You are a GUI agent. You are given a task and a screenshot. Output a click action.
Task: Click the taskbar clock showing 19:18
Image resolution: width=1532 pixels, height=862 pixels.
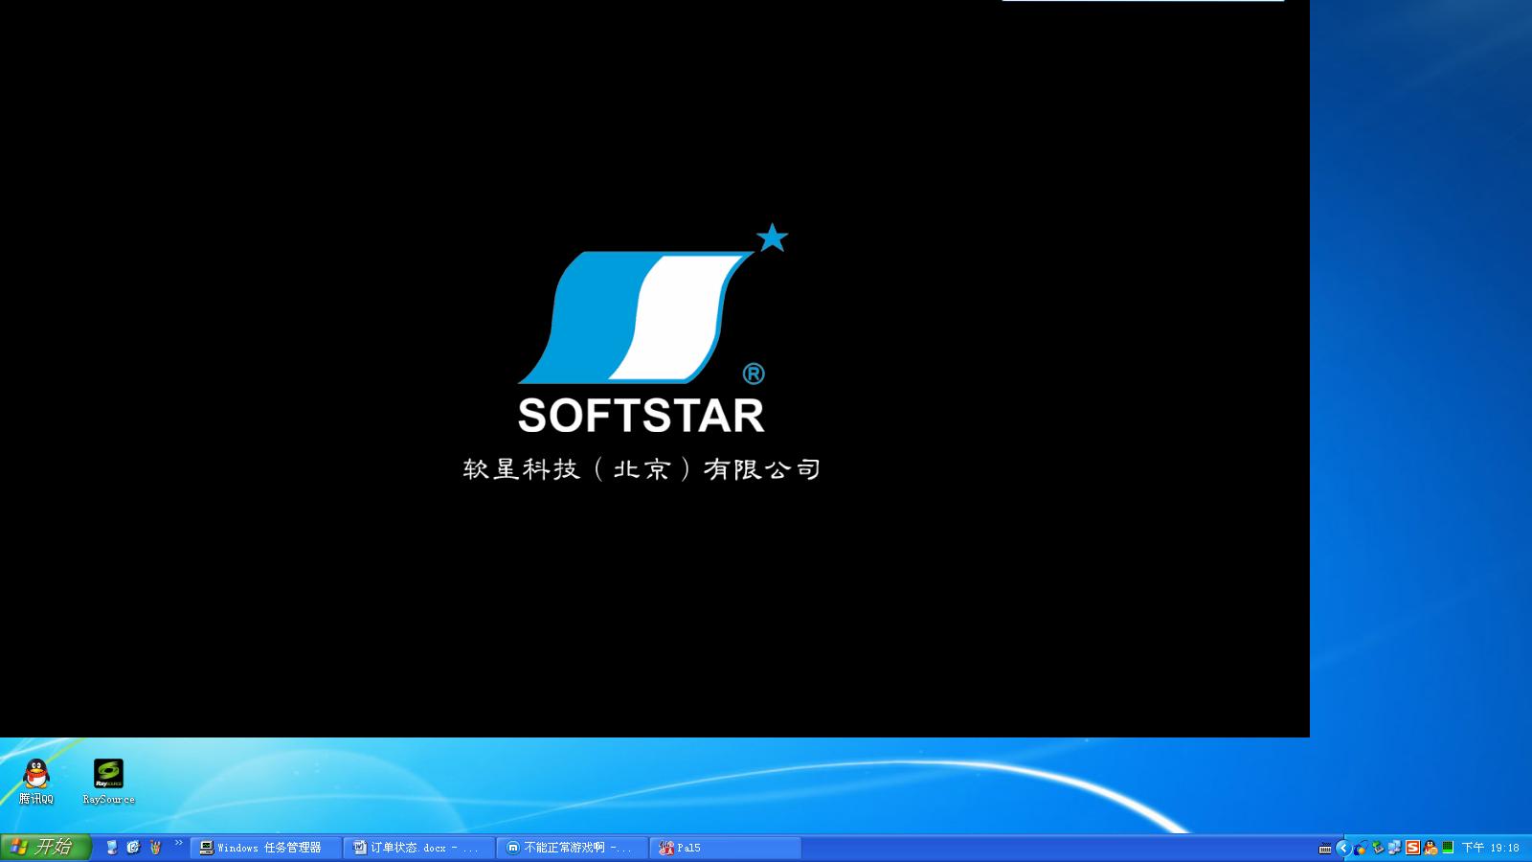(1491, 848)
